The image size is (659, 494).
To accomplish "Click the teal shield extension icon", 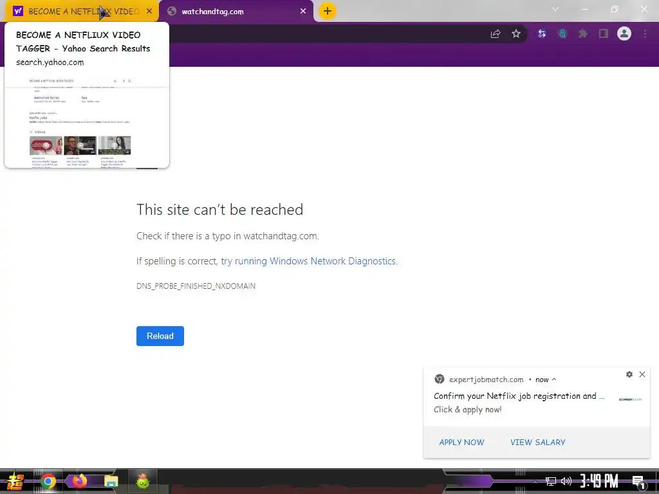I will [562, 33].
